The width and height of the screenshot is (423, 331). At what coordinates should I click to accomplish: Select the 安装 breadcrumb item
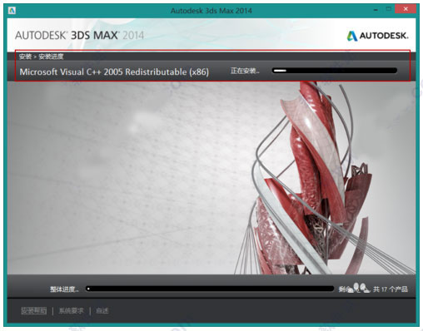point(25,57)
